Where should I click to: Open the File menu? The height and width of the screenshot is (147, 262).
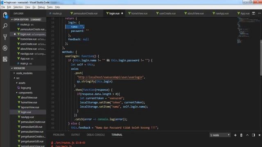[3, 7]
